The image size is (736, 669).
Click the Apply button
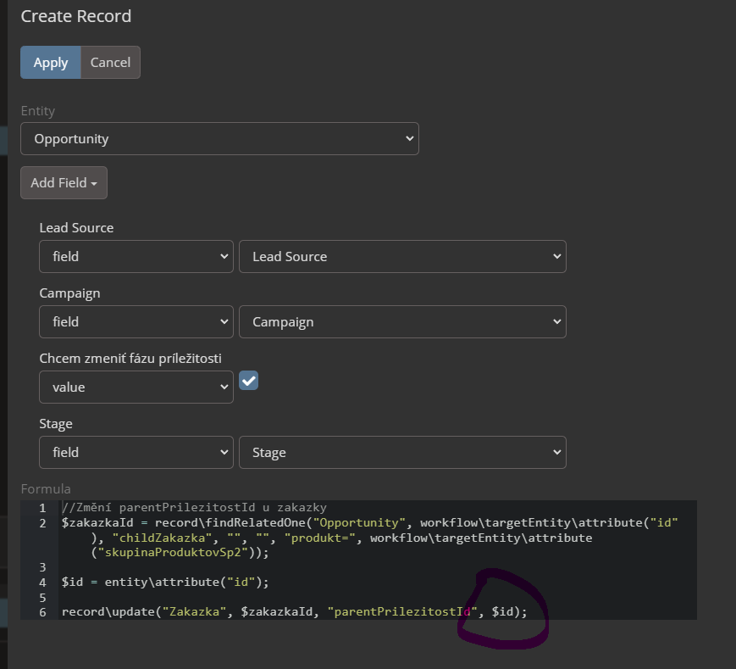coord(50,63)
